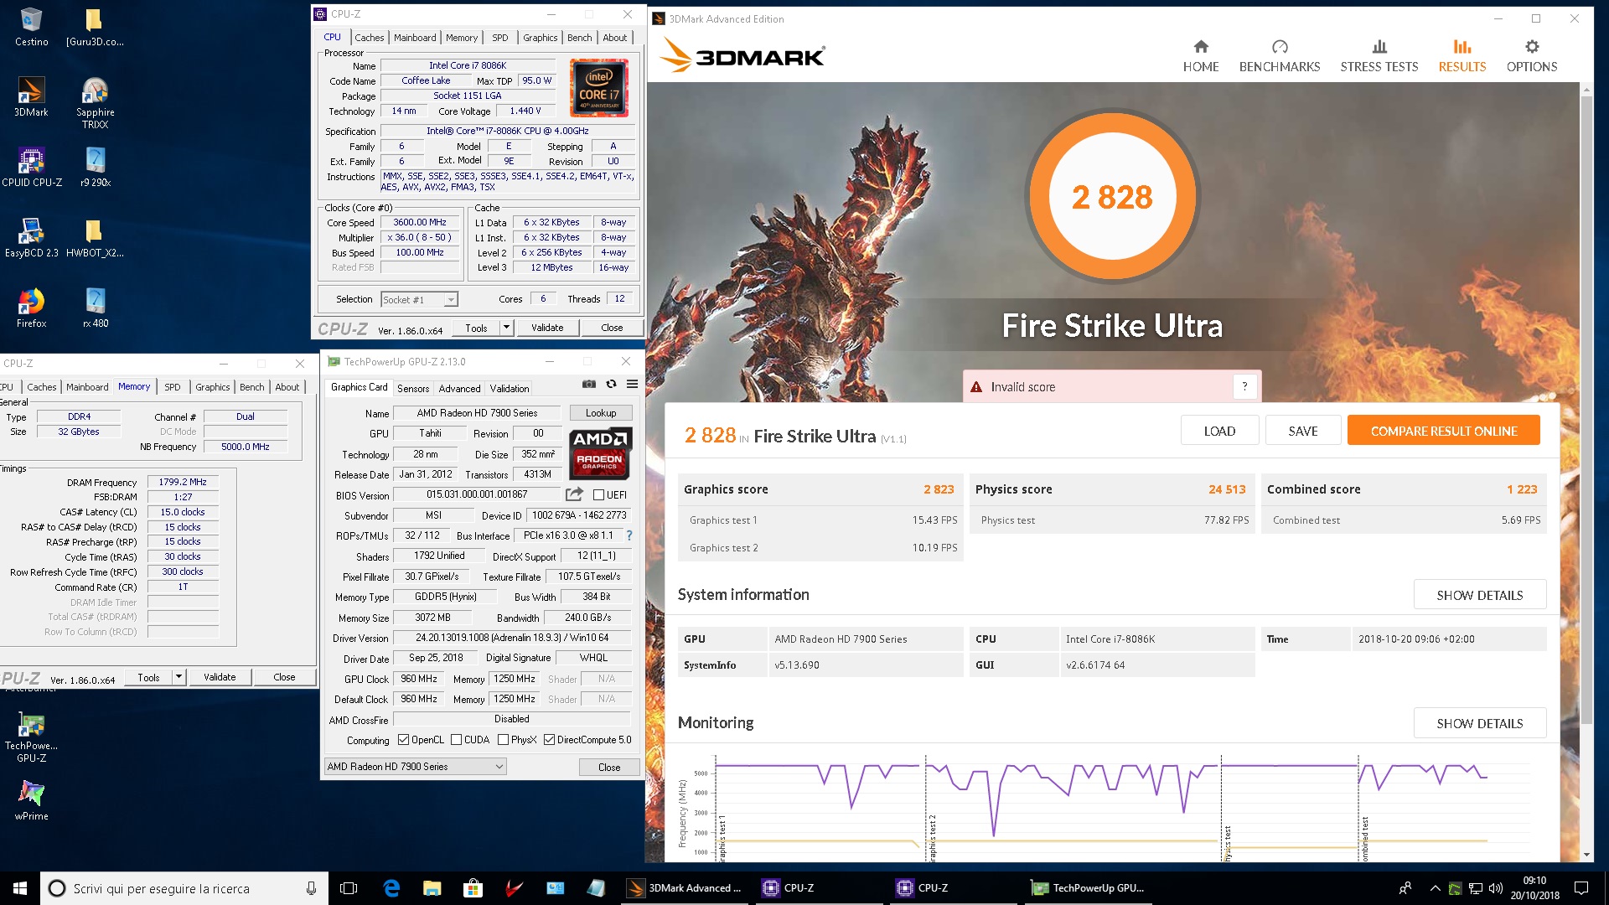Screen dimensions: 1609x905
Task: Select TechPowerUp GPU-Z desktop icon
Action: coord(31,737)
